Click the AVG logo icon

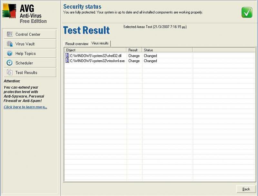[9, 11]
